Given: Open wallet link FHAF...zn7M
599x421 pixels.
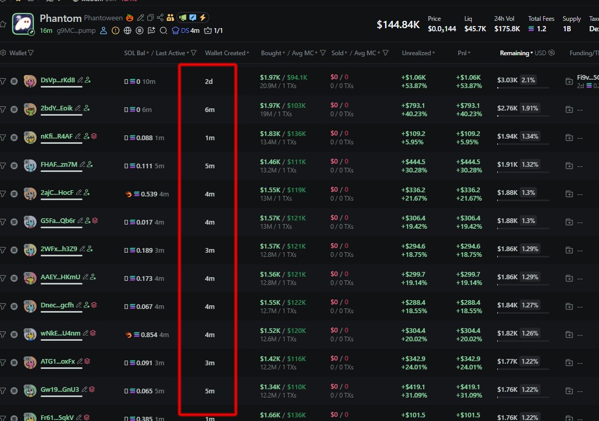Looking at the screenshot, I should pyautogui.click(x=58, y=165).
